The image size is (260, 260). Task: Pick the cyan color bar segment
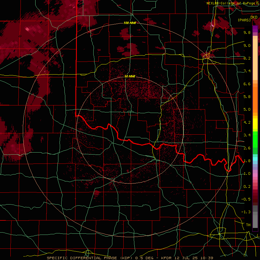pyautogui.click(x=255, y=159)
